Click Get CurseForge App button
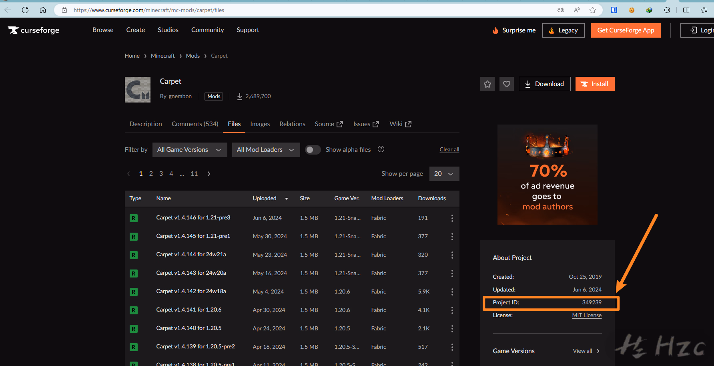This screenshot has width=714, height=366. pyautogui.click(x=626, y=30)
